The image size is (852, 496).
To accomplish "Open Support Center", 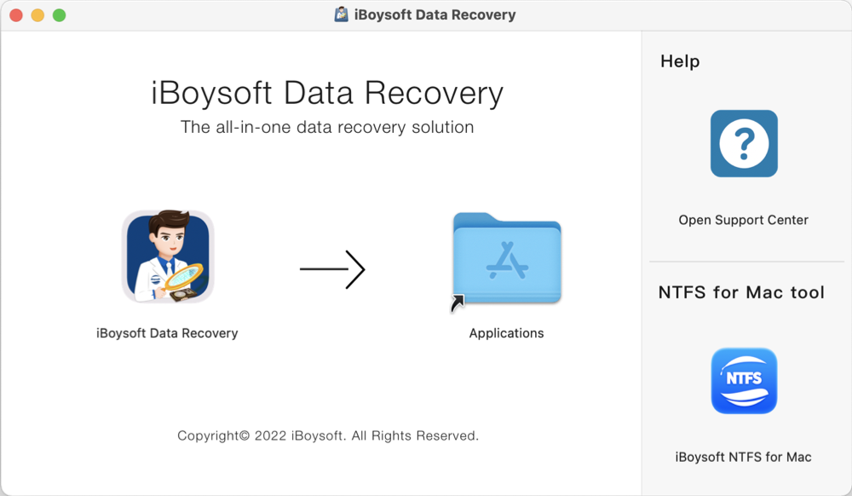I will click(x=743, y=219).
